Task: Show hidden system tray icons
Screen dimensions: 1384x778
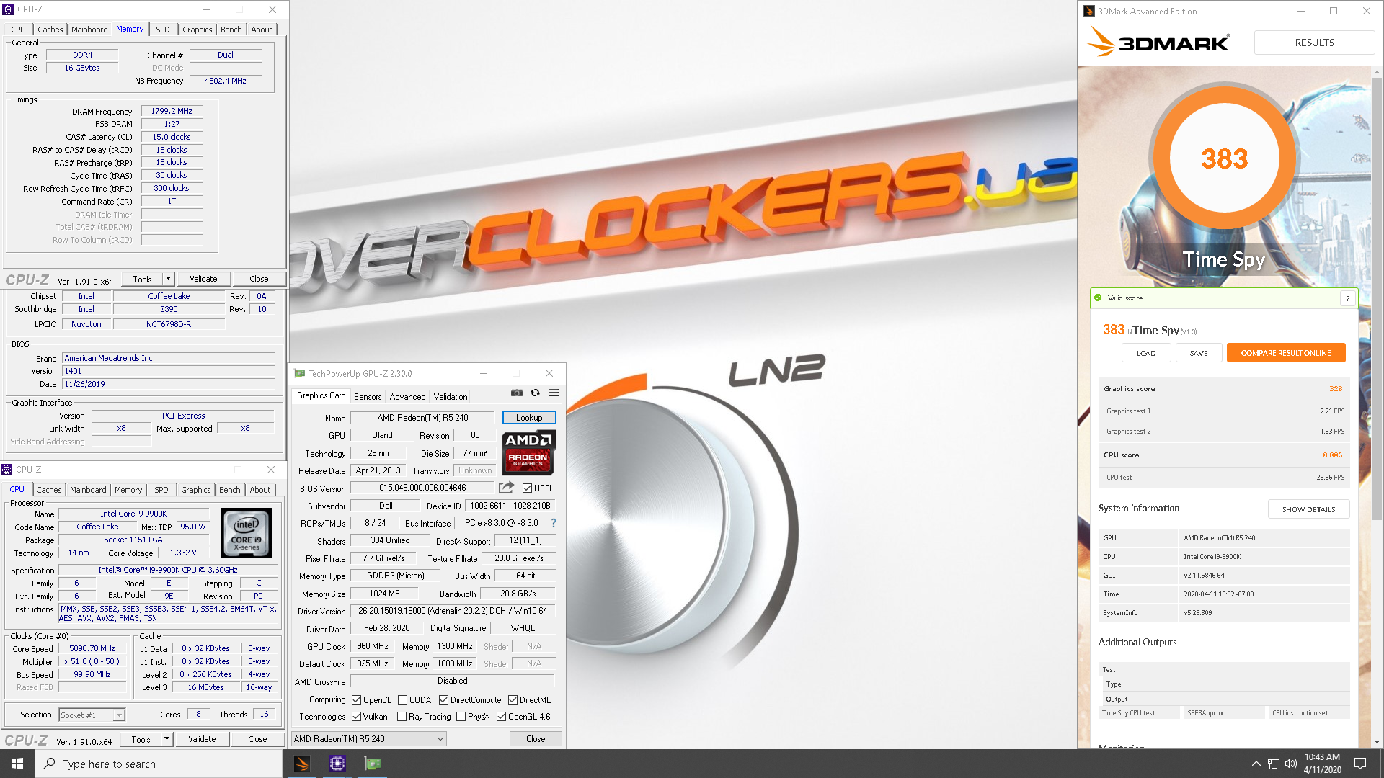Action: (1256, 764)
